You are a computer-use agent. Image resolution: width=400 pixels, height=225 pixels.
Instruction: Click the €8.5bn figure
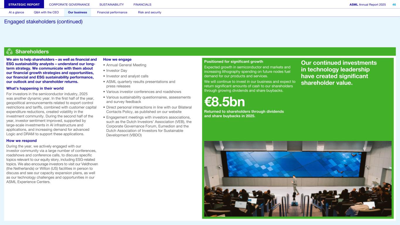point(224,102)
